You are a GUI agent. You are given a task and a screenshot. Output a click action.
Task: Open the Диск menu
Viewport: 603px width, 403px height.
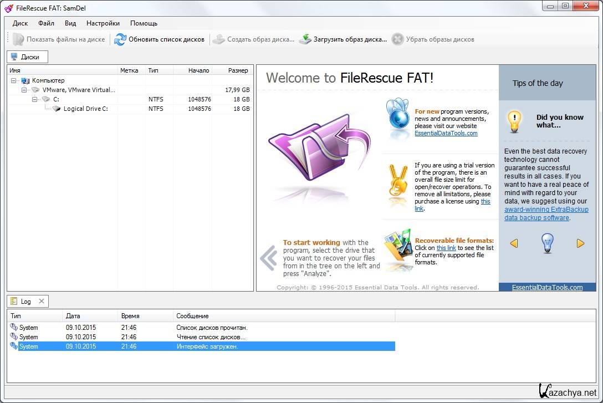point(21,23)
